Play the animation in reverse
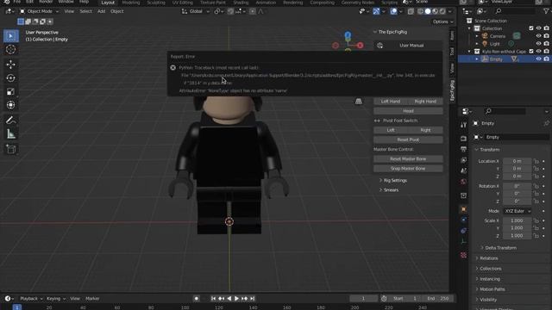Screen dimensions: 552x310 pos(229,299)
